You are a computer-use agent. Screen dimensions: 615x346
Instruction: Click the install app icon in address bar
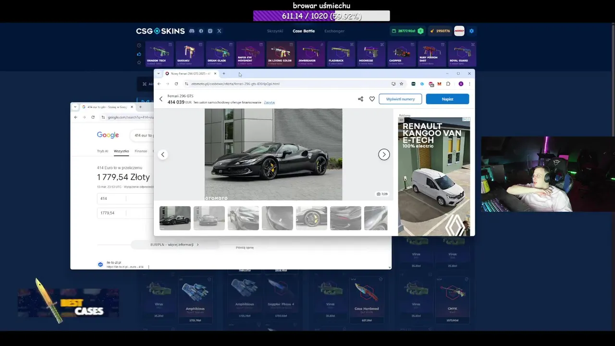[394, 84]
